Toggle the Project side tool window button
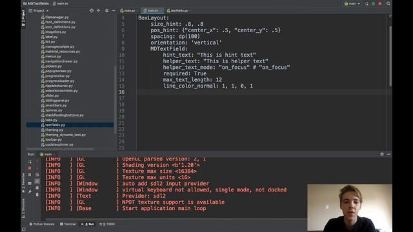Screen dimensions: 413x232 23,17
